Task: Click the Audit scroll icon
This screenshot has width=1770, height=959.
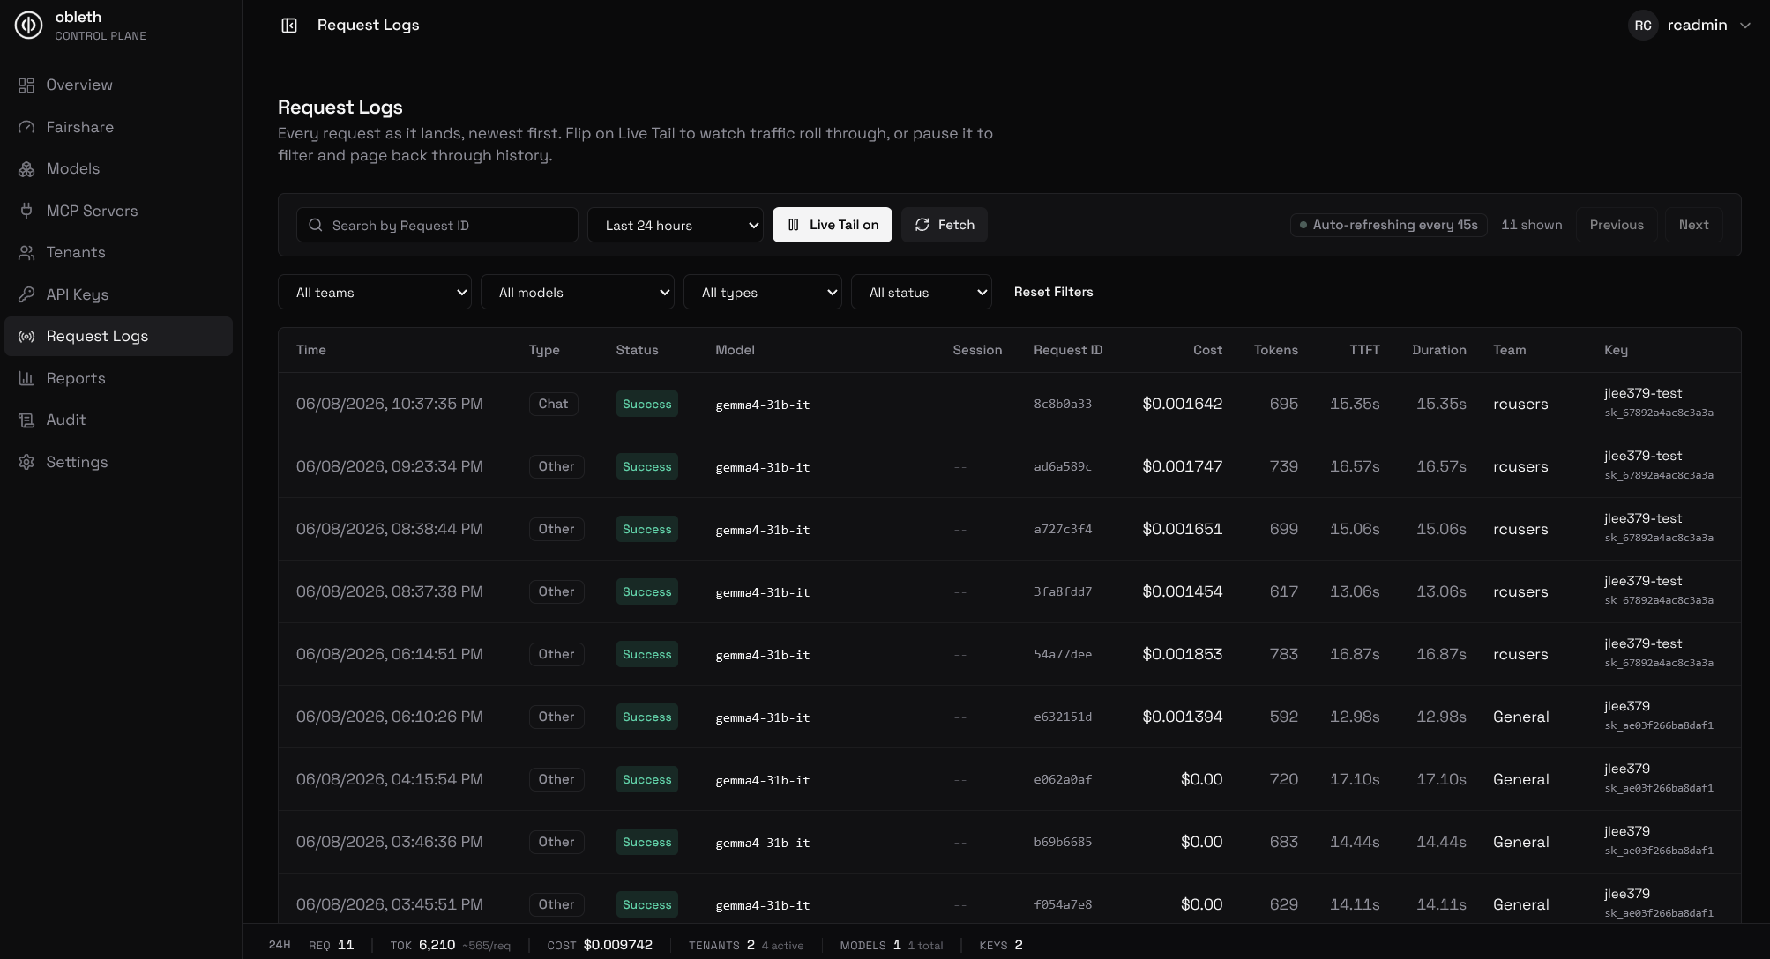Action: [x=26, y=420]
